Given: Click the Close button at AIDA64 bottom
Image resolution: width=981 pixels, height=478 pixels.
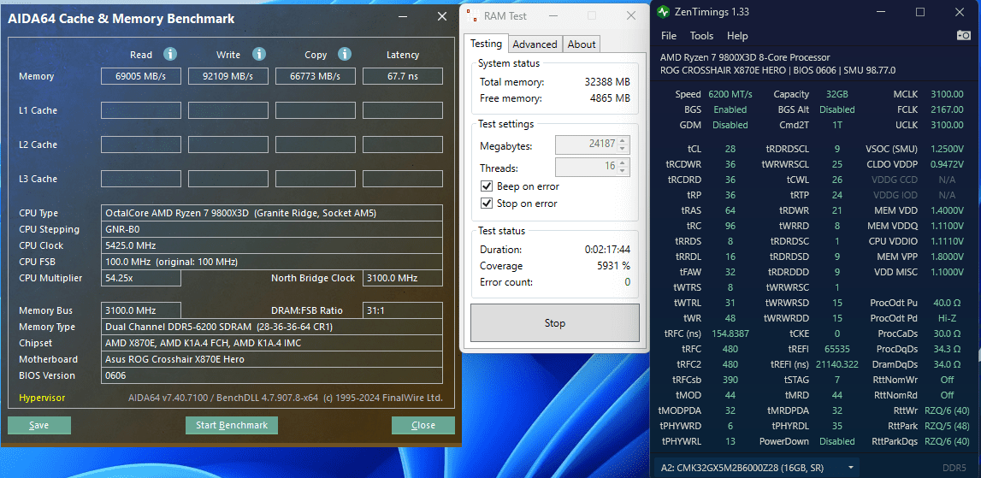Looking at the screenshot, I should 423,426.
